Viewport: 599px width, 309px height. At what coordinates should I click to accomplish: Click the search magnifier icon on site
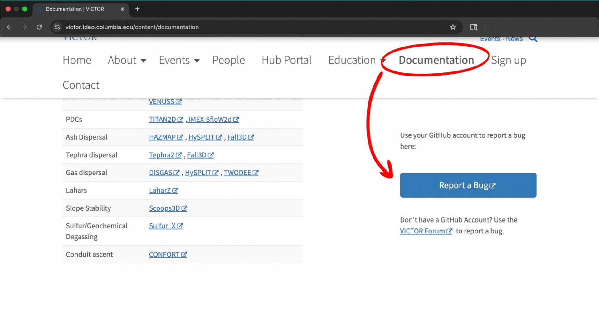coord(533,39)
